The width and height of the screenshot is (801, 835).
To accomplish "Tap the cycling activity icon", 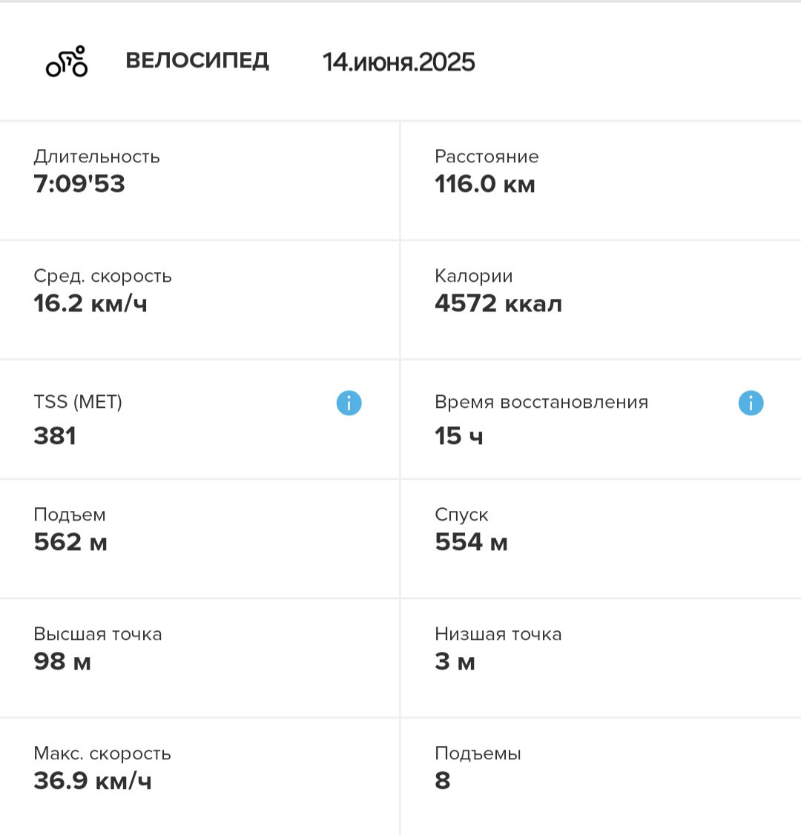I will 67,62.
